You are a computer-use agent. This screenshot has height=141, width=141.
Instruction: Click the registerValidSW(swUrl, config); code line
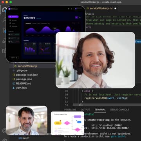click(107, 98)
